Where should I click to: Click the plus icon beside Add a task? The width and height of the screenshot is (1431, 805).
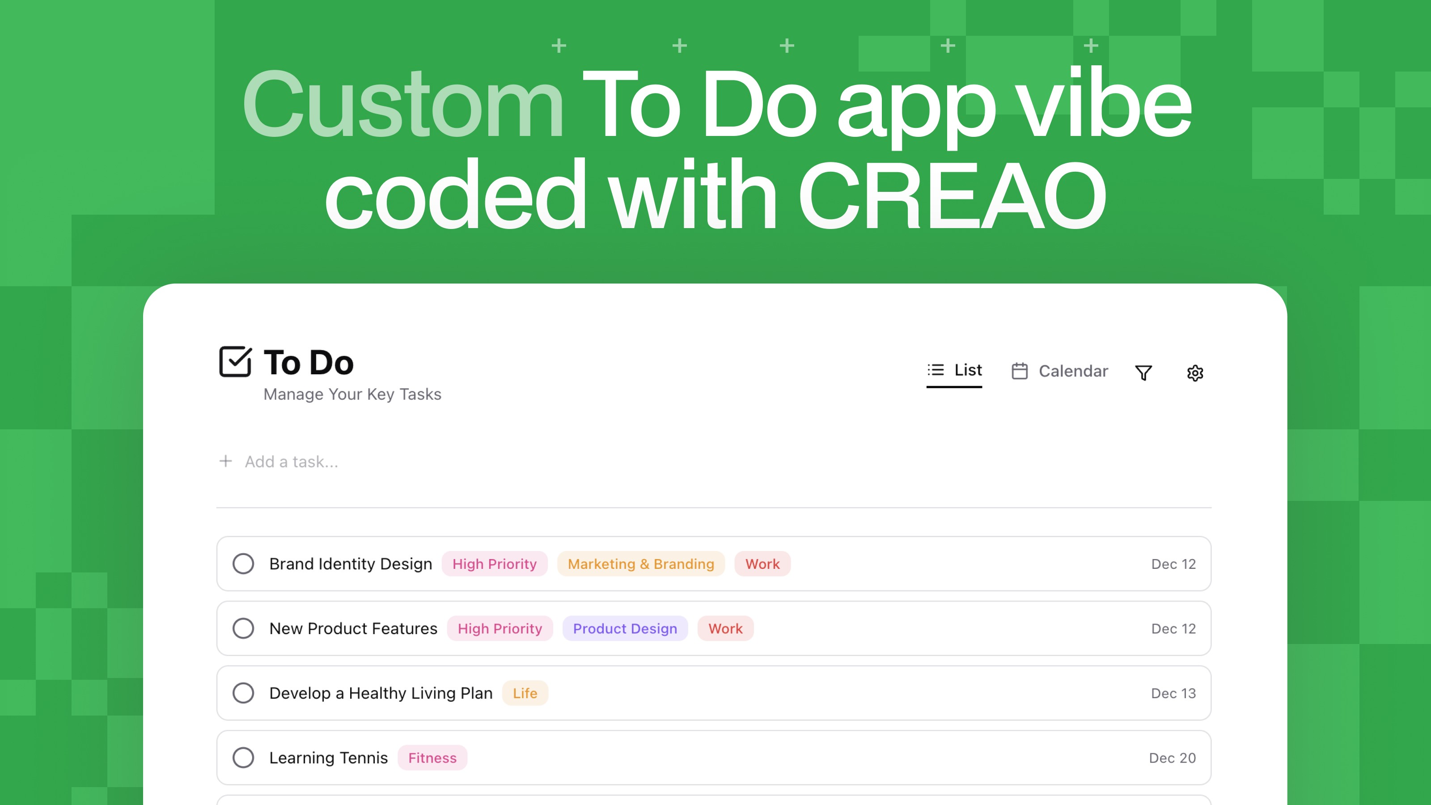(225, 461)
